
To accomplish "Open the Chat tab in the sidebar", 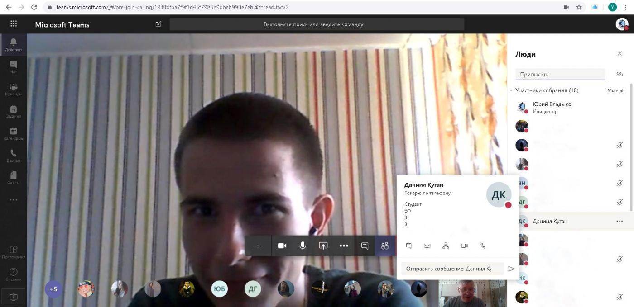I will 13,67.
